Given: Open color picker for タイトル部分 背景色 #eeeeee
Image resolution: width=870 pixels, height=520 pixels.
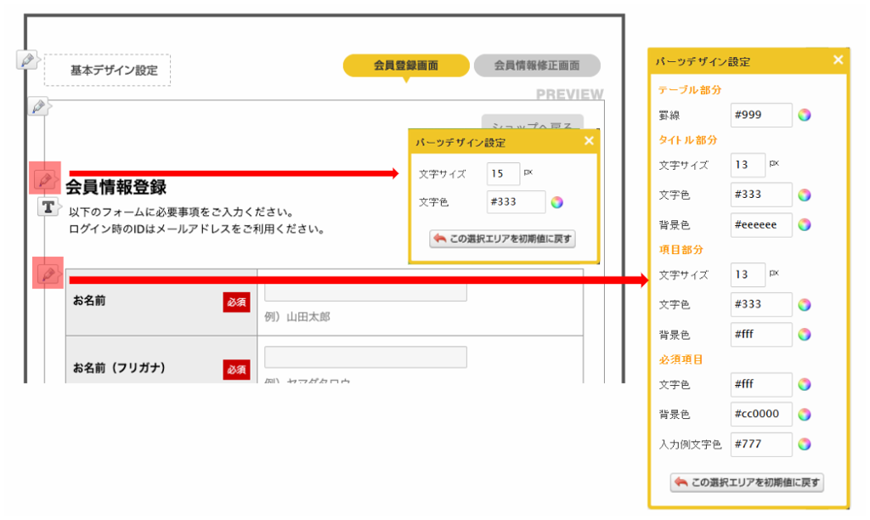Looking at the screenshot, I should point(804,225).
